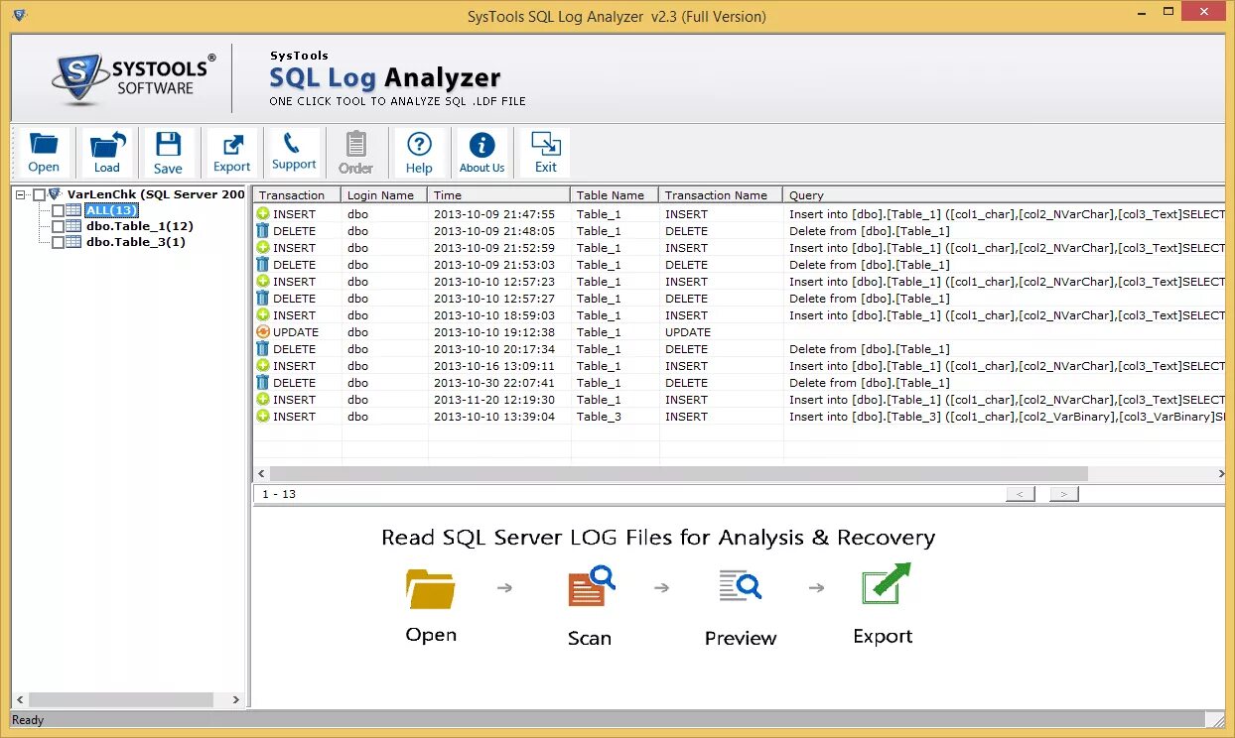Click the trash DELETE icon at 21:48:05

(263, 231)
